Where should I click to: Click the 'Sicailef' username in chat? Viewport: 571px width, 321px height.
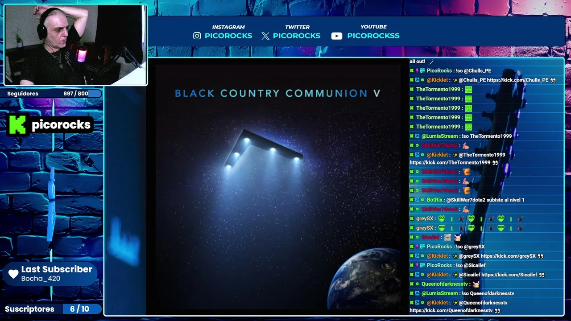pos(430,237)
